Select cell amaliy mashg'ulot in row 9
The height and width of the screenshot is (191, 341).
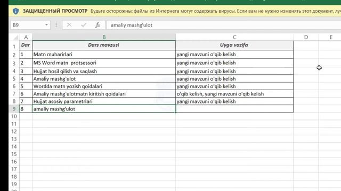point(104,109)
